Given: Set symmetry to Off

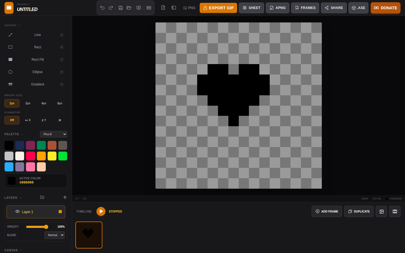Looking at the screenshot, I should coord(12,120).
